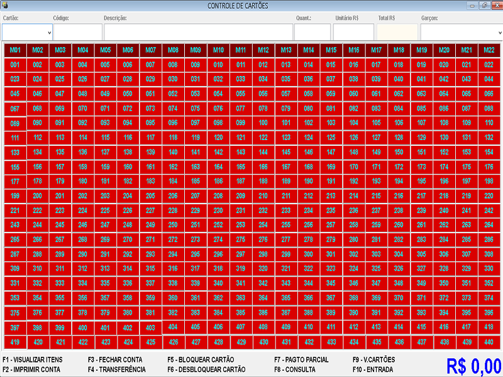503x377 pixels.
Task: Click F7 - PAGTO PARCIAL label
Action: (301, 359)
